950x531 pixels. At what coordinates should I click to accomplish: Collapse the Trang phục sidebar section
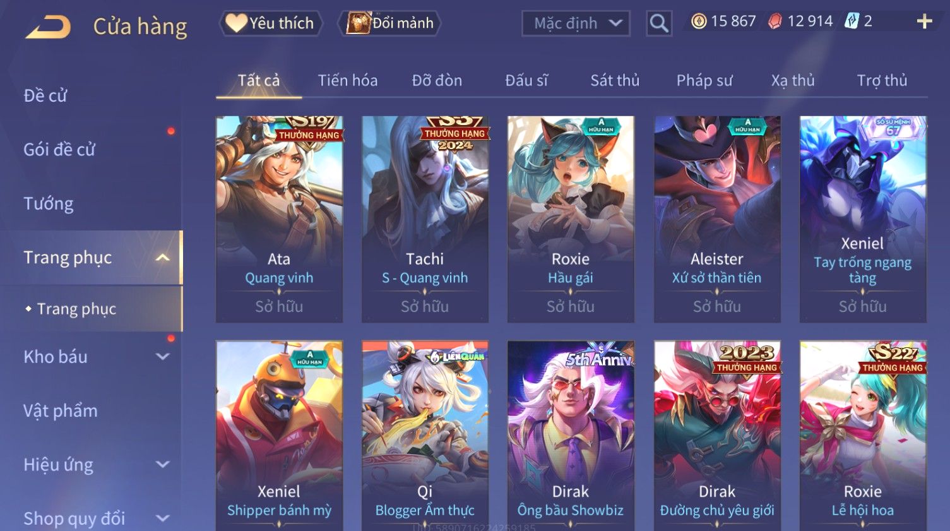(162, 258)
